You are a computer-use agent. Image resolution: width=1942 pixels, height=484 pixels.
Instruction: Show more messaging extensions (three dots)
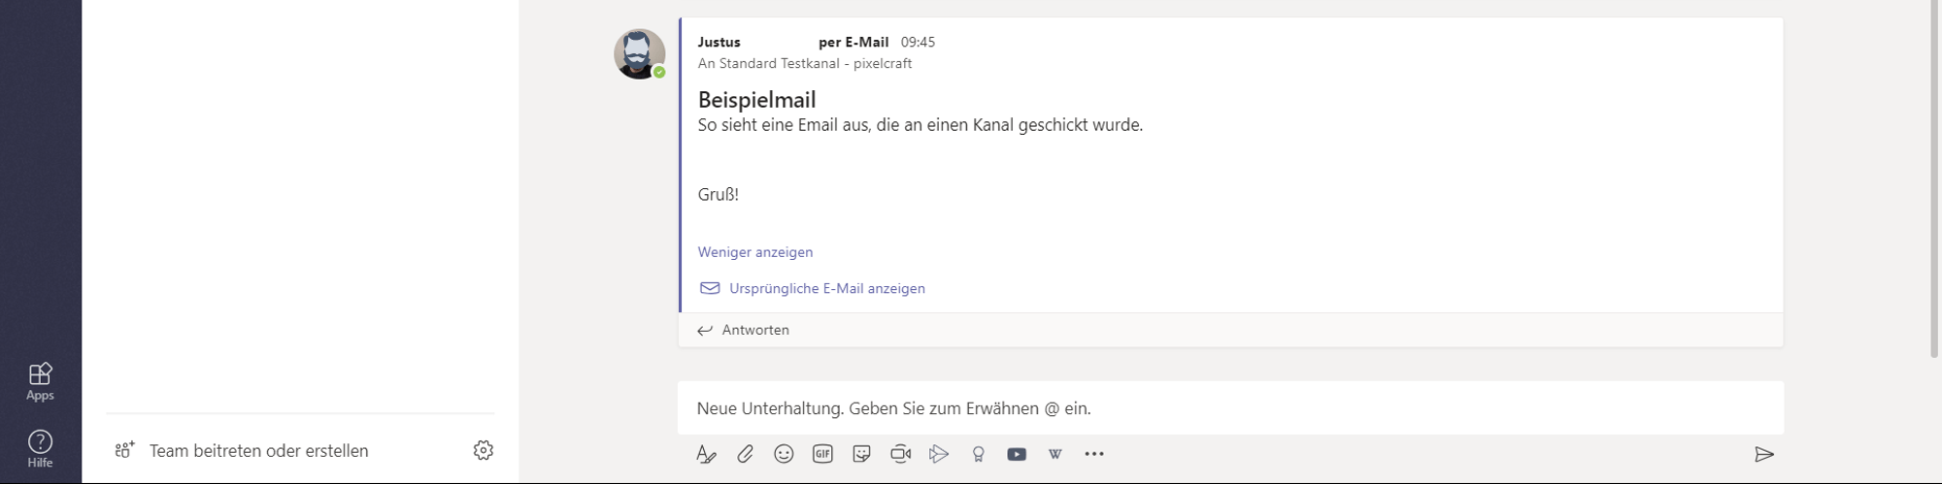pos(1094,454)
